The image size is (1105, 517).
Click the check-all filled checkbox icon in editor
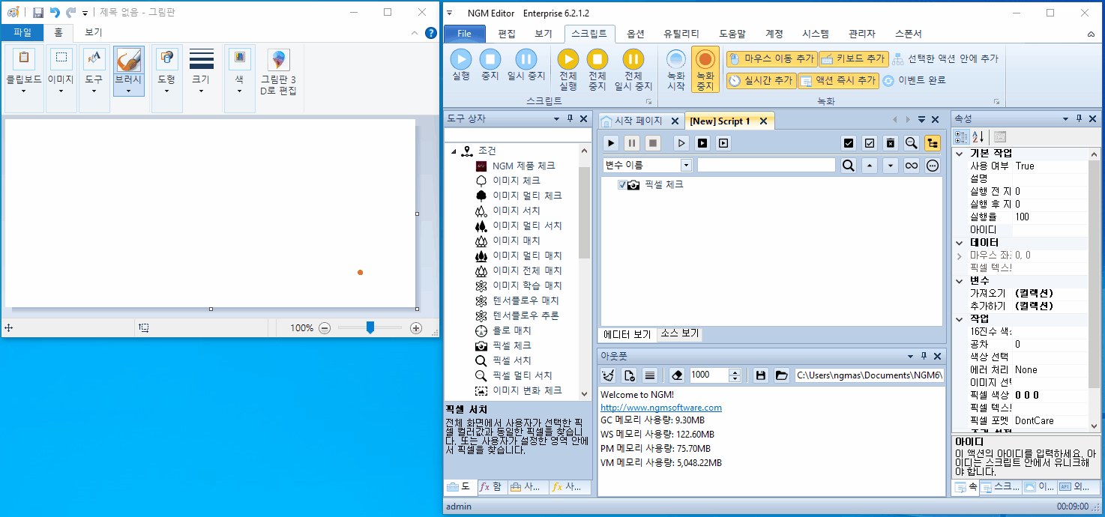849,143
